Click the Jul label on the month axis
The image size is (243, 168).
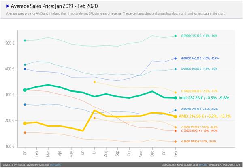[x=94, y=153]
